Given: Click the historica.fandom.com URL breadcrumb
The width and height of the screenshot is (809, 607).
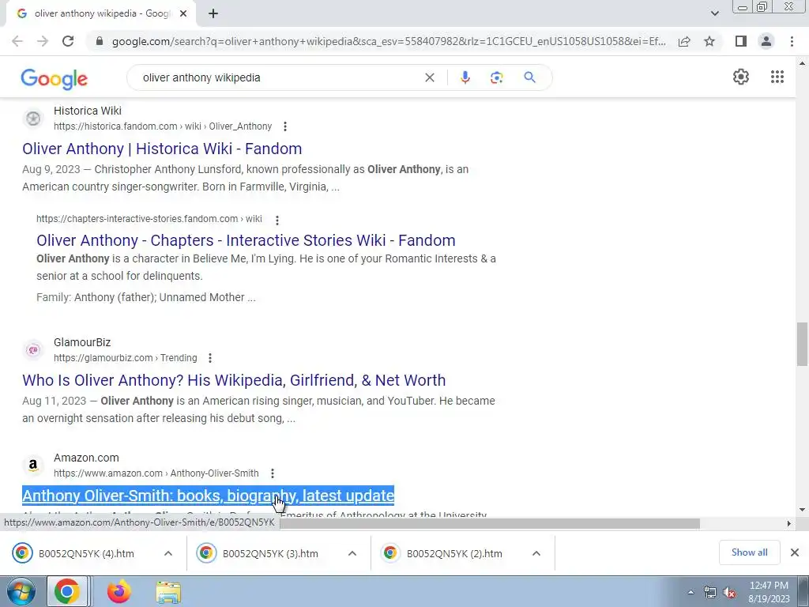Looking at the screenshot, I should tap(163, 126).
